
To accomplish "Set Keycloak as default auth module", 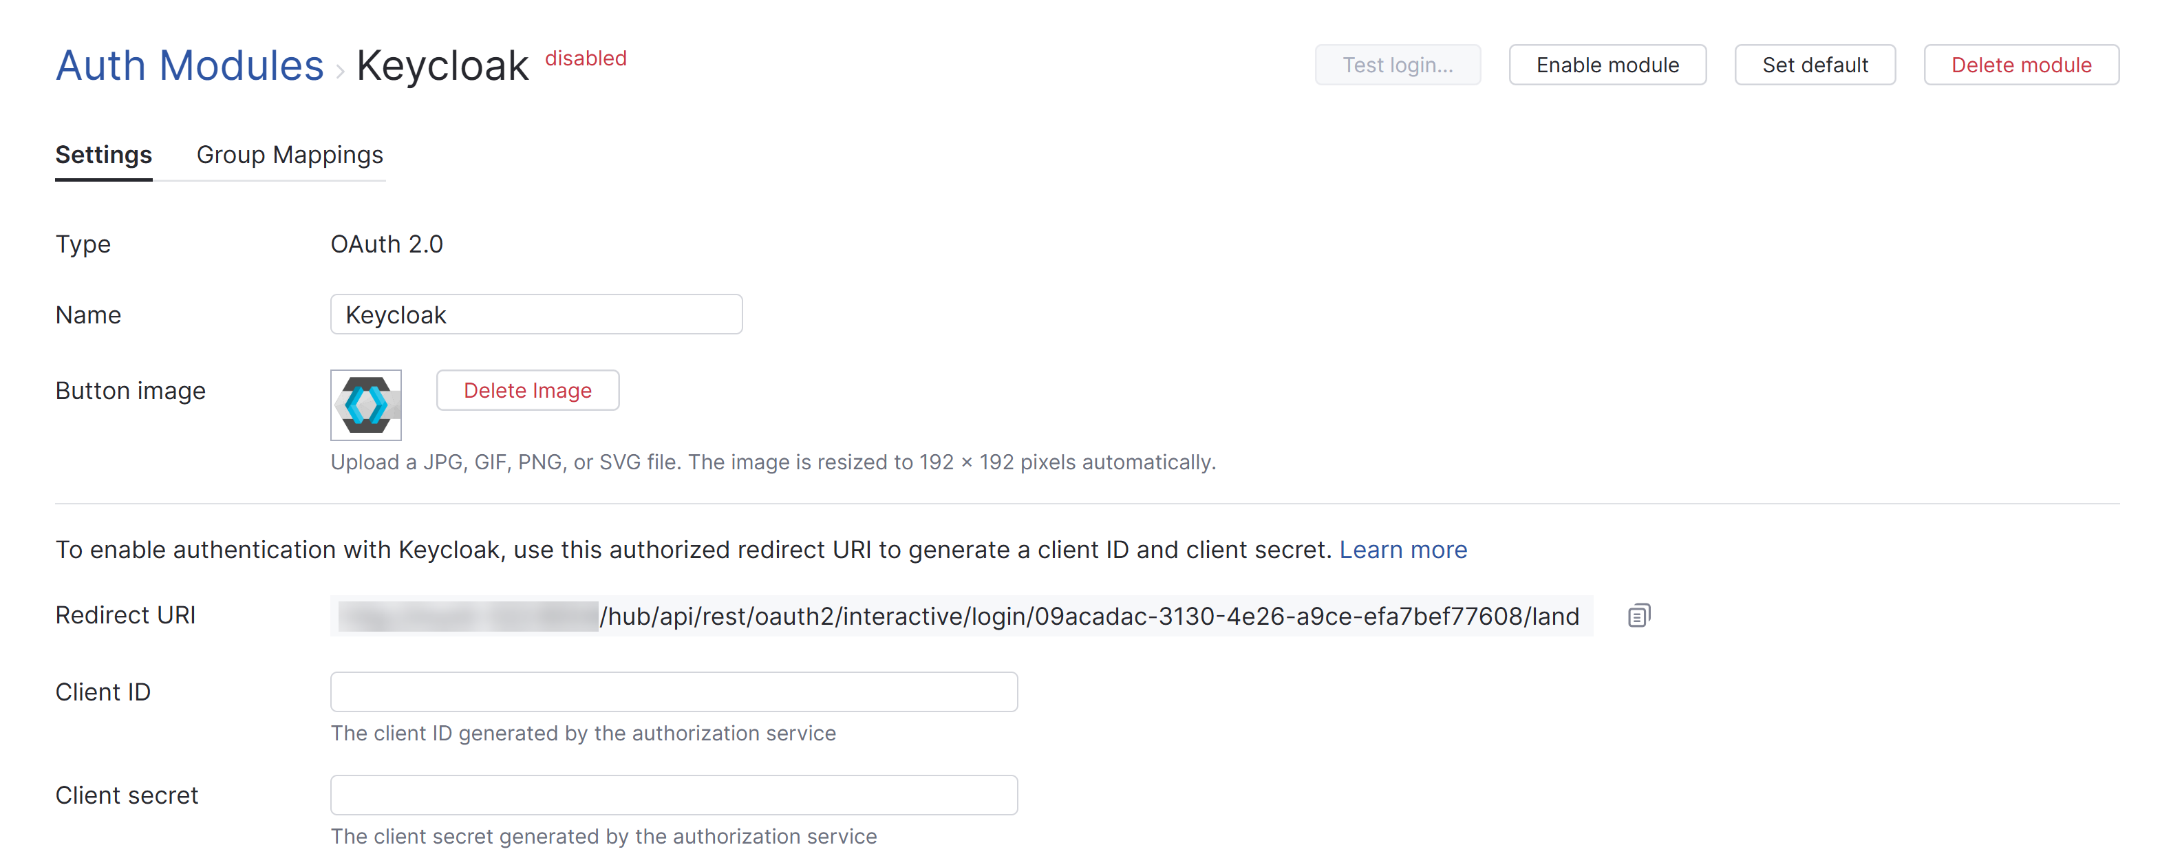I will 1814,65.
